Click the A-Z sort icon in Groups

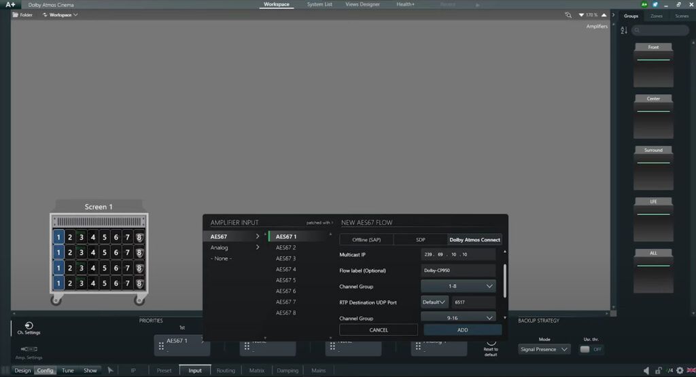(625, 31)
